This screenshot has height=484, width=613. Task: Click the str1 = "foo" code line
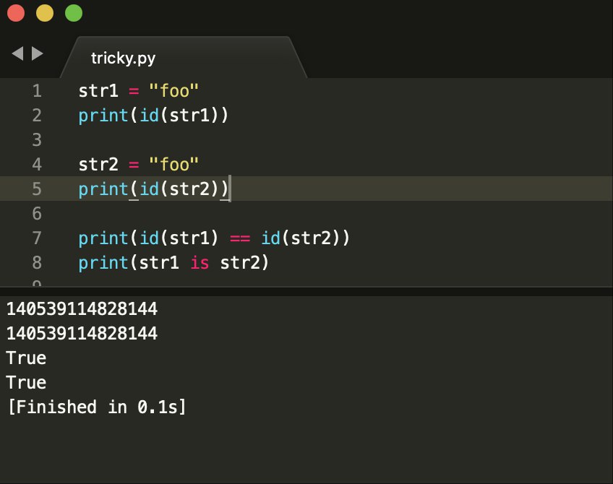pos(138,91)
